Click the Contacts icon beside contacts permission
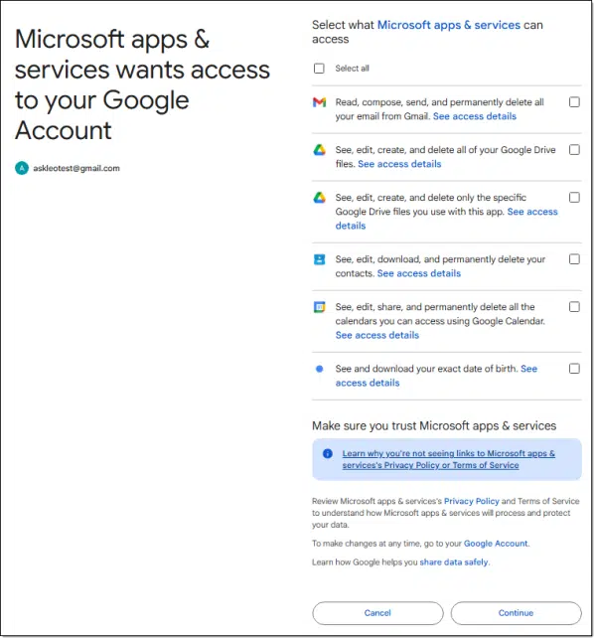The image size is (596, 640). pyautogui.click(x=320, y=259)
